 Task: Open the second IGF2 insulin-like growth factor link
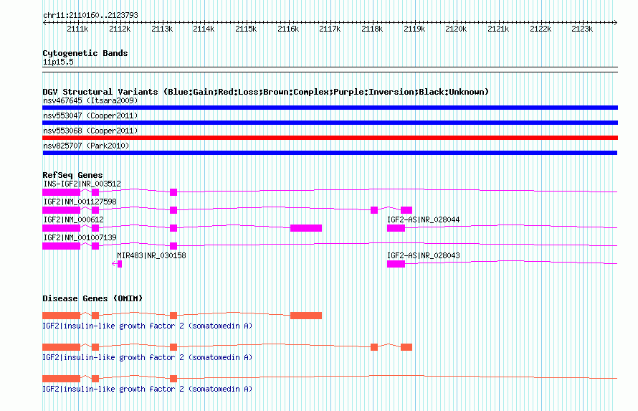click(x=147, y=357)
